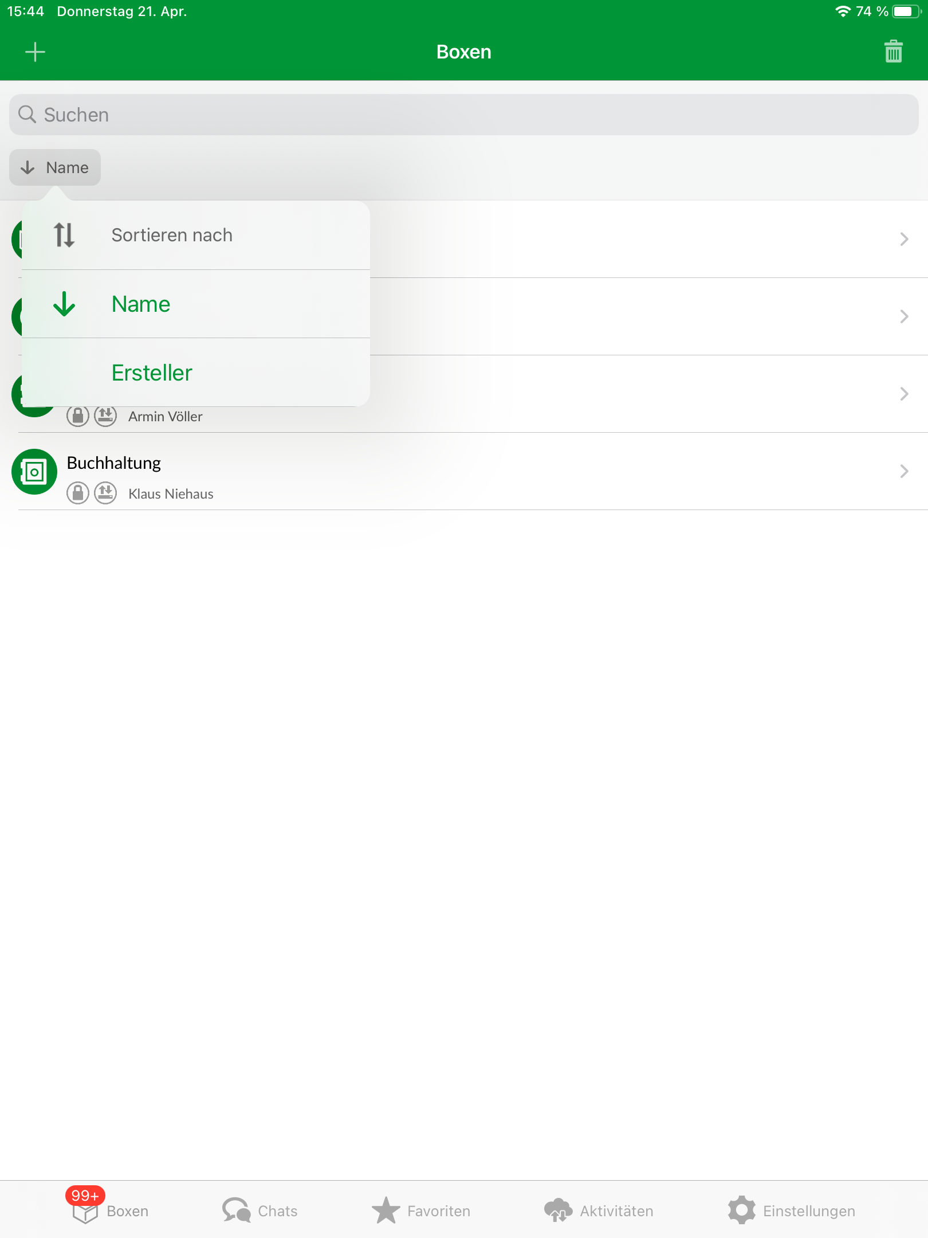Open the Aktivitäten tab
928x1238 pixels.
coord(599,1210)
